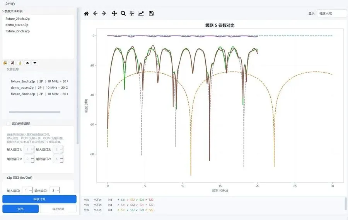Select the zoom magnifier tool
Viewport: 348px width, 220px height.
click(123, 13)
